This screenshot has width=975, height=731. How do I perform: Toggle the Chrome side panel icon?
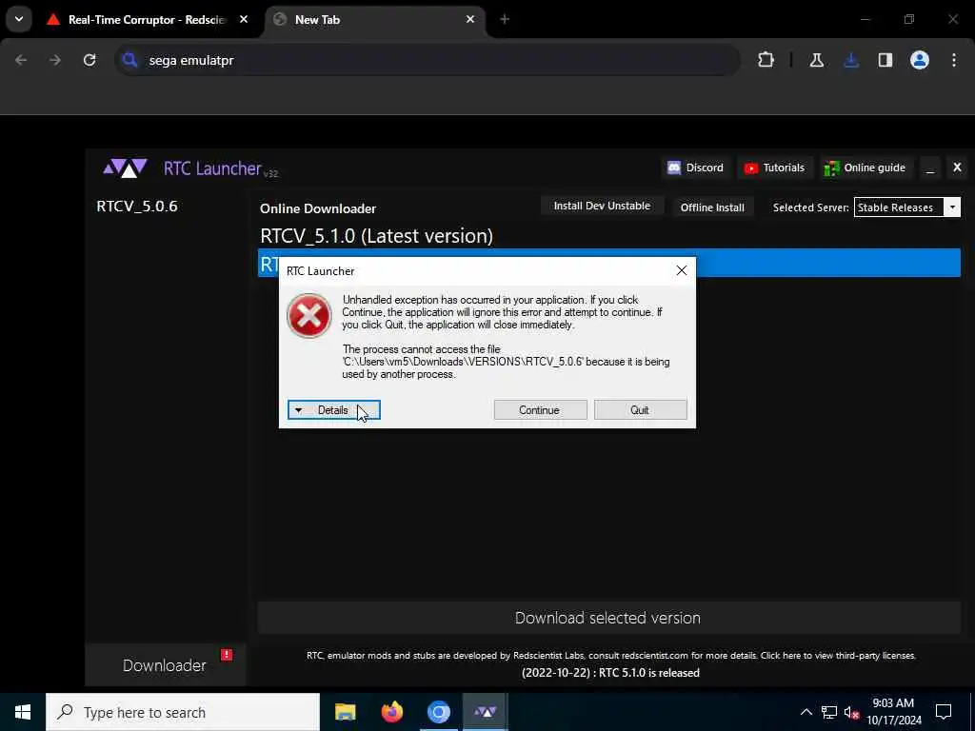coord(885,60)
